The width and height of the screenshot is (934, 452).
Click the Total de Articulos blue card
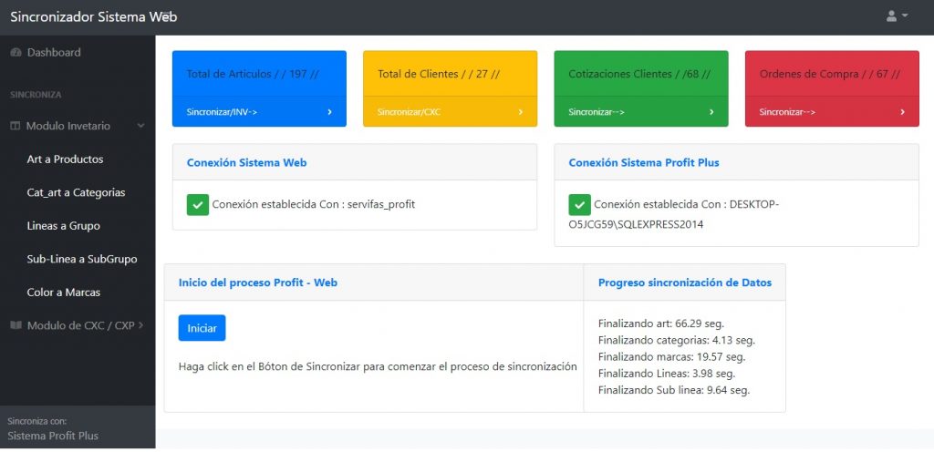click(259, 74)
